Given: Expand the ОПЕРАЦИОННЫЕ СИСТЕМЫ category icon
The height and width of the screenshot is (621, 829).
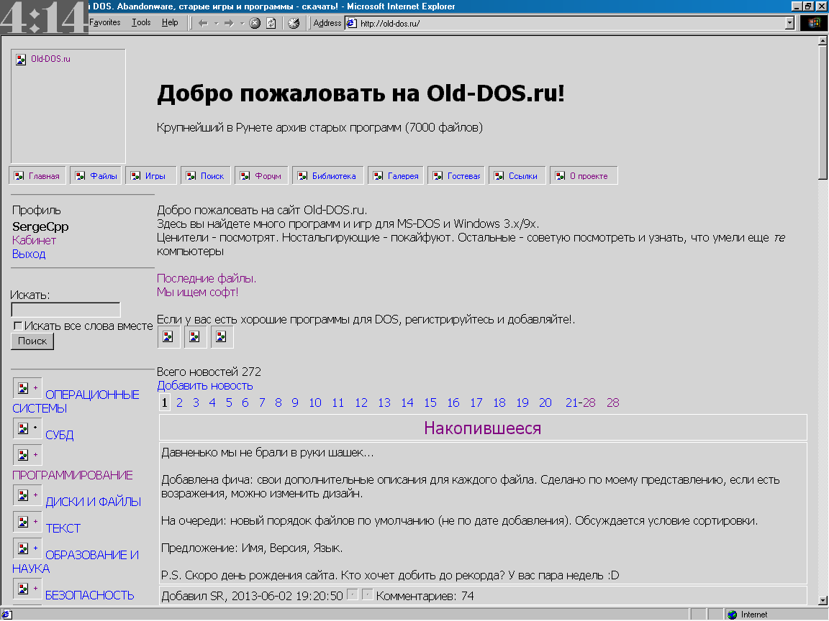Looking at the screenshot, I should click(x=27, y=389).
